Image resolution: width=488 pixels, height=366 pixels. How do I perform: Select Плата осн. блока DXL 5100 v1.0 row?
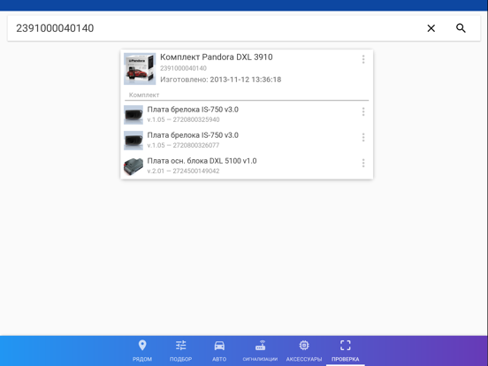pyautogui.click(x=247, y=166)
